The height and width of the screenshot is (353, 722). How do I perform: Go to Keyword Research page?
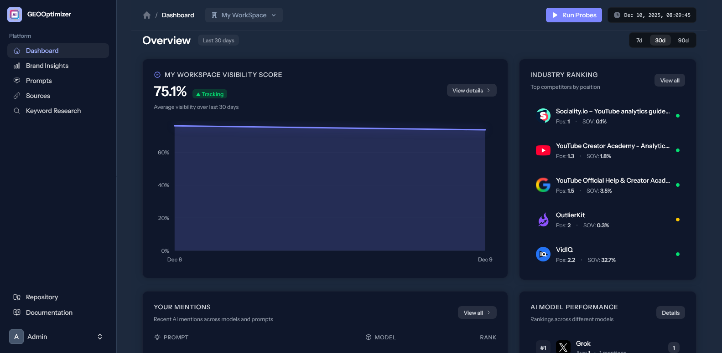point(53,111)
